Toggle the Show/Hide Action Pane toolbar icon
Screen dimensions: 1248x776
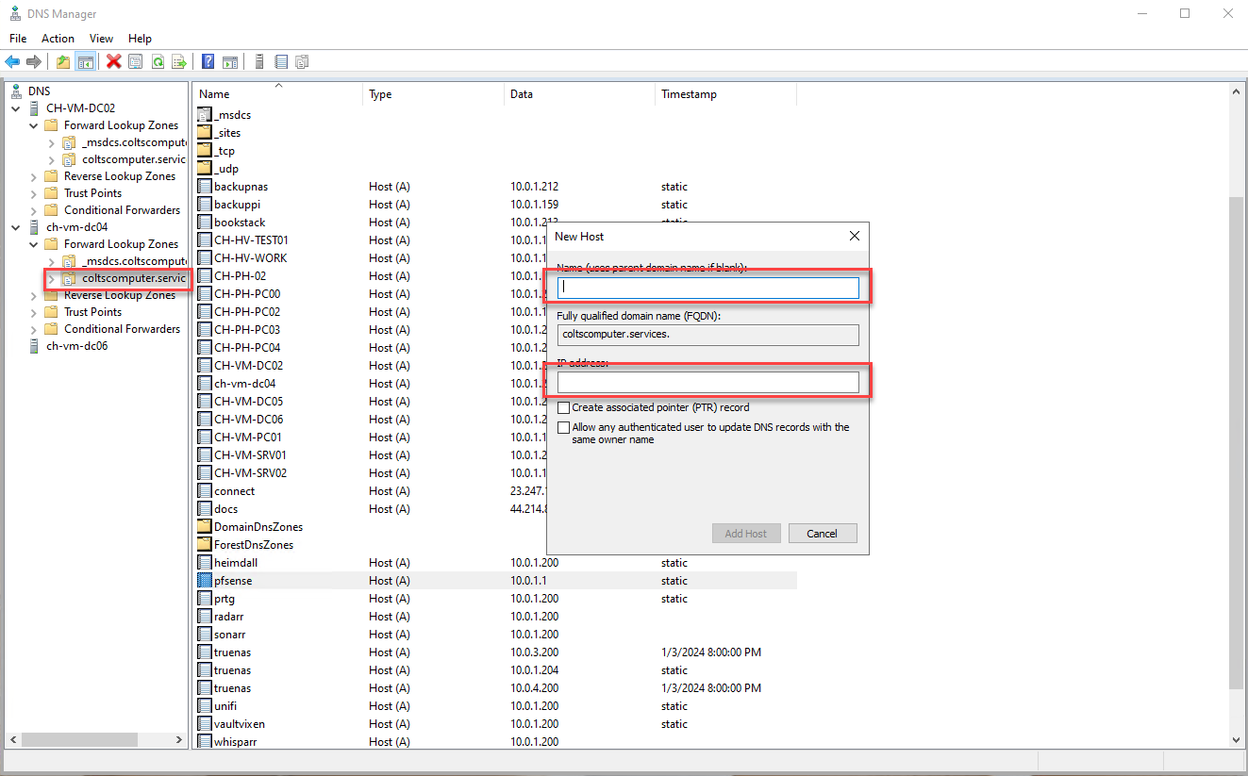pyautogui.click(x=229, y=61)
